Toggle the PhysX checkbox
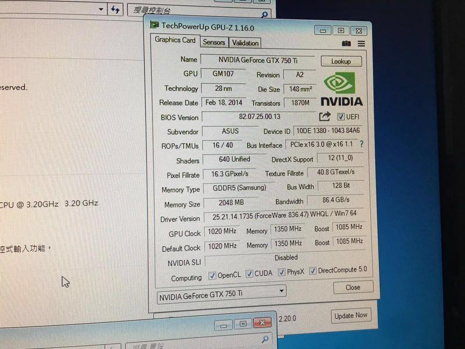Screen dimensions: 465x349 pos(281,272)
